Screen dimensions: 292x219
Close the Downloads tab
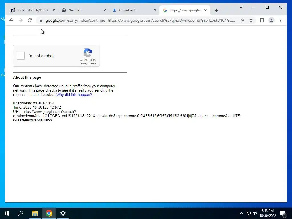[x=155, y=10]
